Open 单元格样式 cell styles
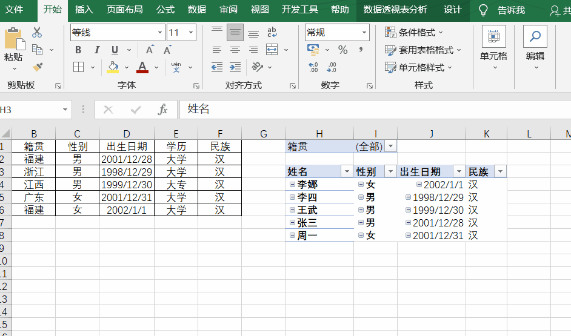 point(419,67)
